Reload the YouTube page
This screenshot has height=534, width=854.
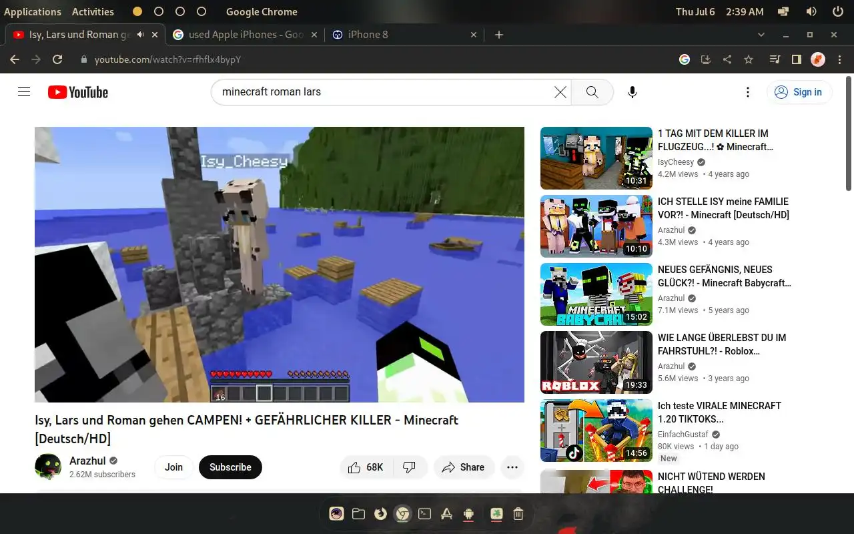pyautogui.click(x=57, y=59)
